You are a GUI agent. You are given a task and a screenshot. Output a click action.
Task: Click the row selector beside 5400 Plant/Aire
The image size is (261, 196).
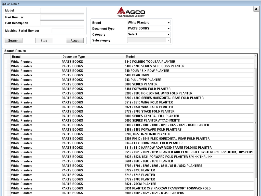click(7, 75)
